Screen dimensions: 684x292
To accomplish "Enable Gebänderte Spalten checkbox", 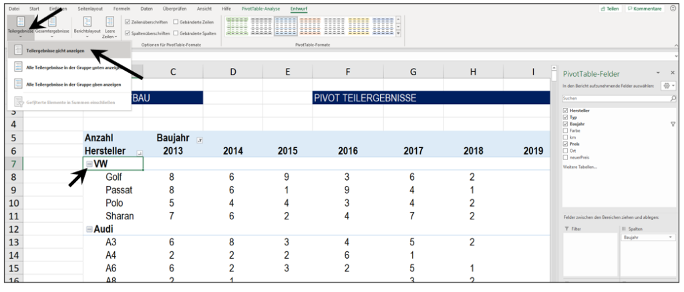I will coord(176,33).
